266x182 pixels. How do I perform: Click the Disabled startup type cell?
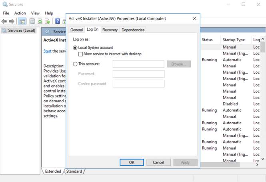[230, 104]
